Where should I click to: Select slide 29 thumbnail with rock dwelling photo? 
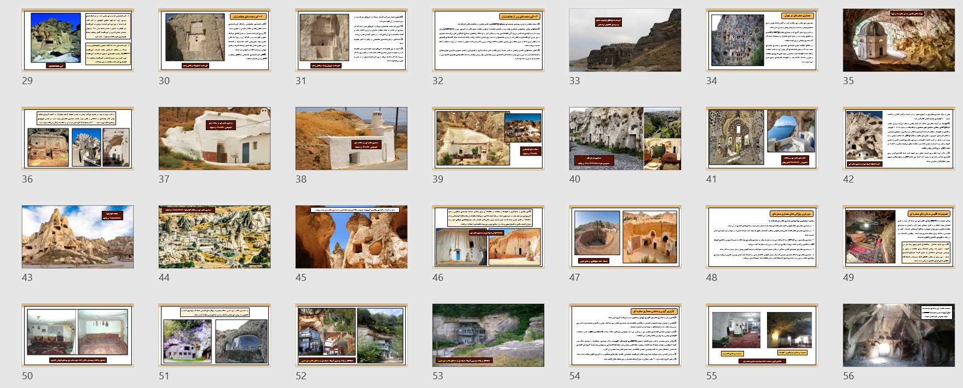[77, 40]
